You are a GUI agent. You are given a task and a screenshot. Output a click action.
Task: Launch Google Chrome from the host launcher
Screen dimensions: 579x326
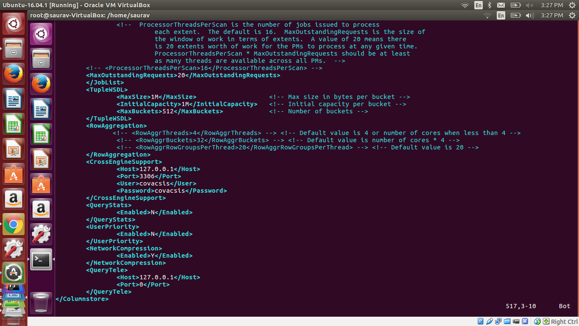click(14, 224)
